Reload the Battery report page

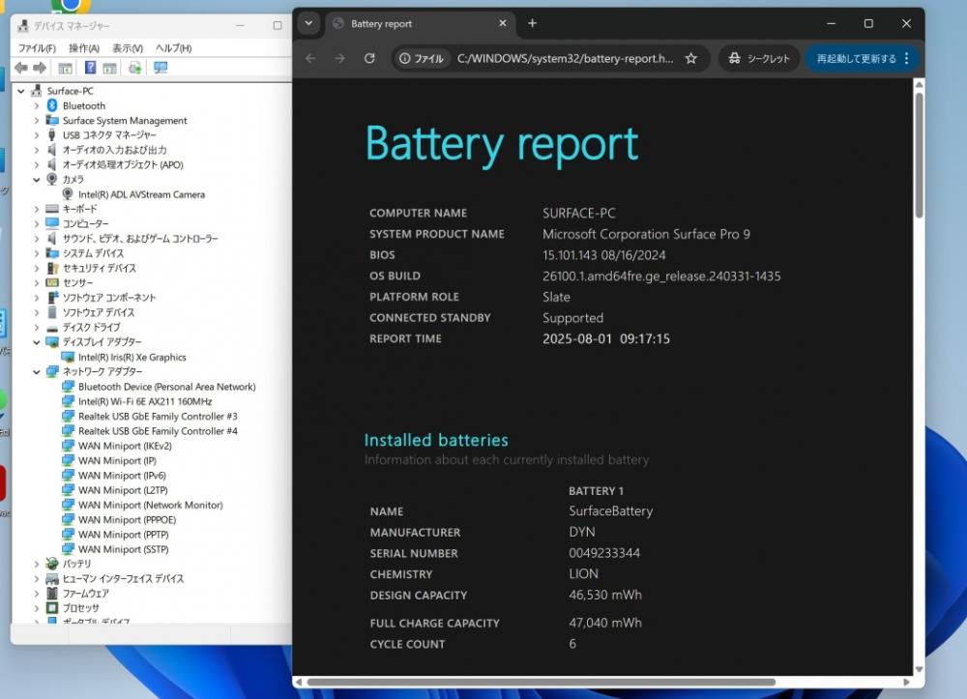click(x=369, y=59)
